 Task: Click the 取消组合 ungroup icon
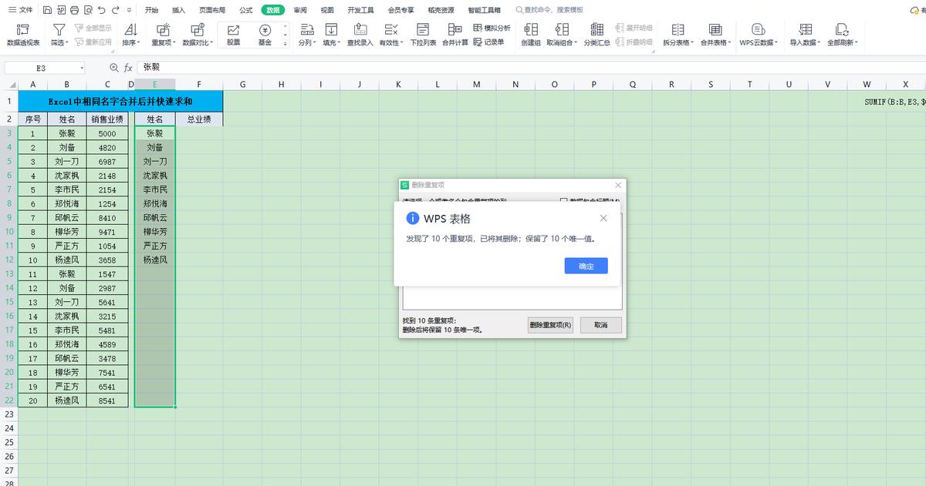click(x=563, y=34)
